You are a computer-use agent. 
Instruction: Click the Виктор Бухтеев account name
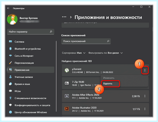(29, 18)
